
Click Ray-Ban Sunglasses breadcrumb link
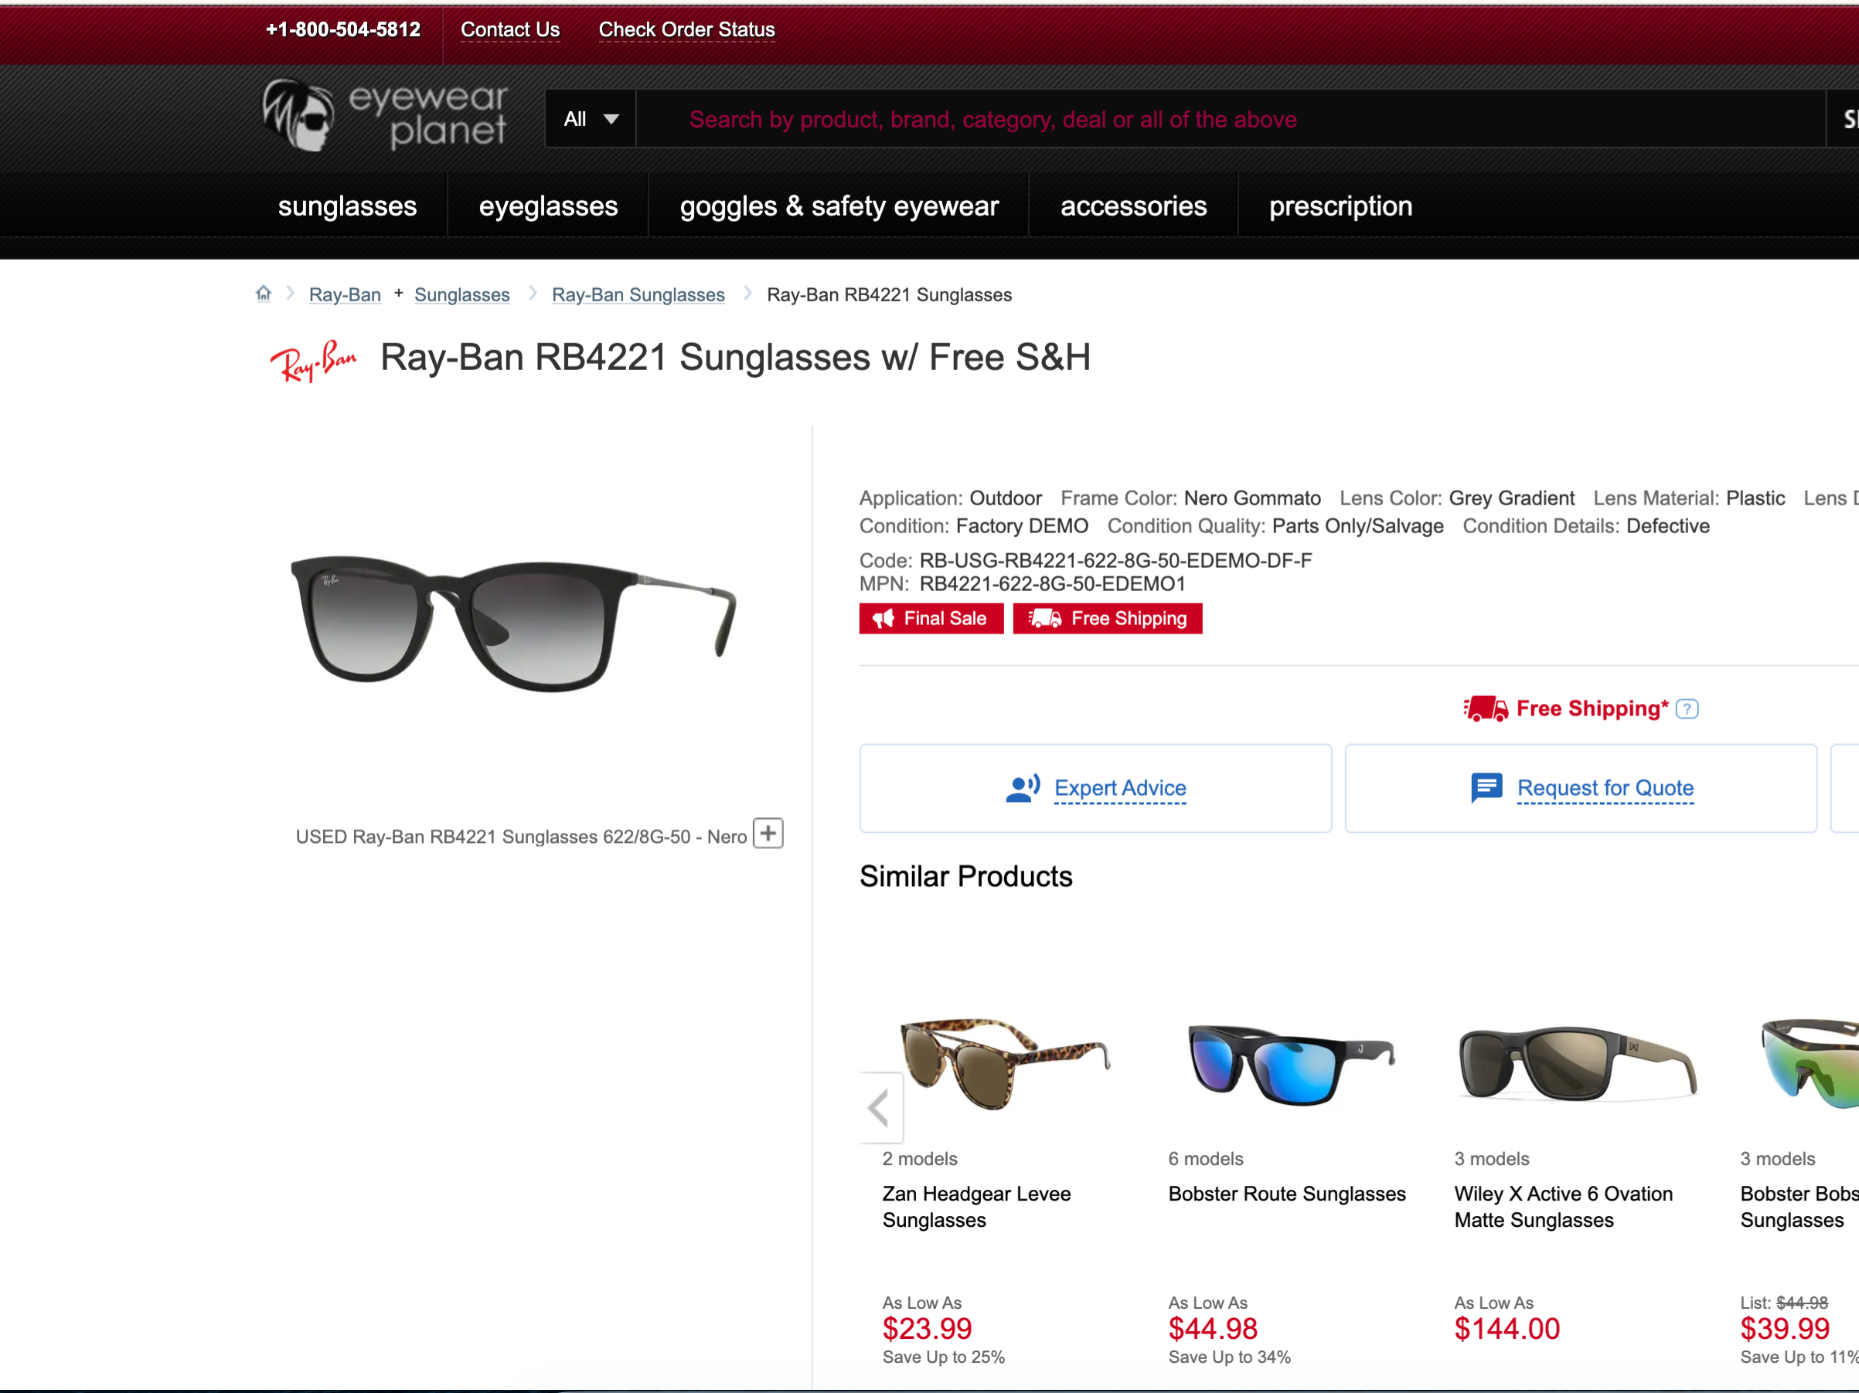(x=638, y=295)
